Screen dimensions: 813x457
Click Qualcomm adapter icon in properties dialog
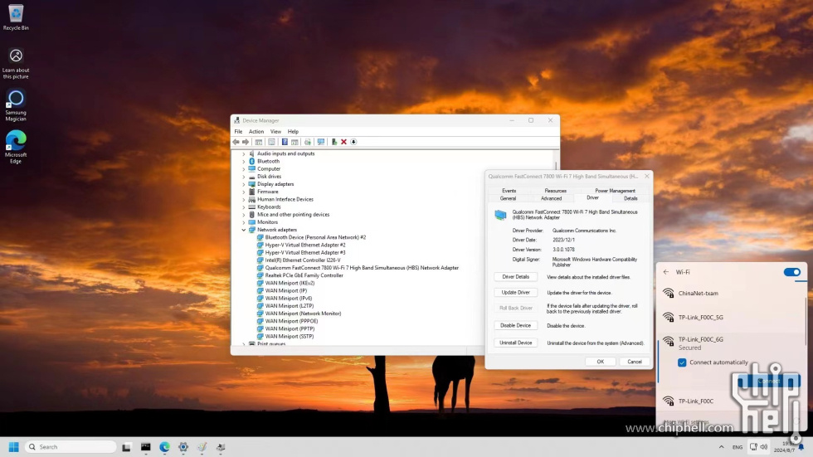point(500,215)
